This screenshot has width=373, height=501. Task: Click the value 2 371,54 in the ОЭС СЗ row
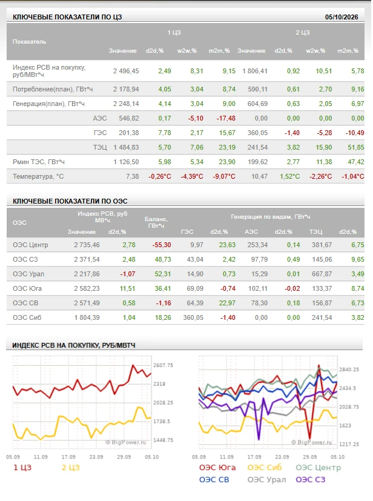click(87, 259)
